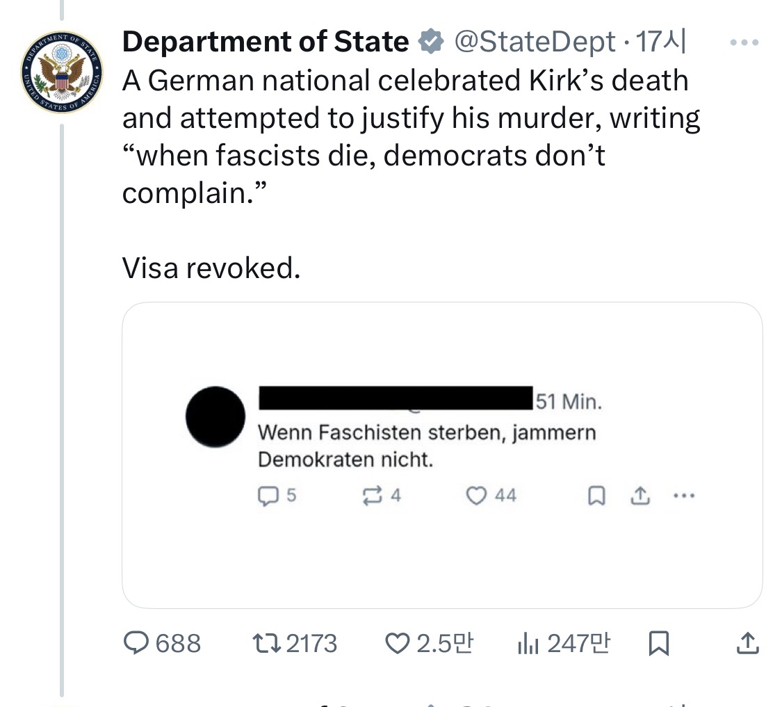
Task: Open the Department of State seal avatar
Action: coord(62,72)
